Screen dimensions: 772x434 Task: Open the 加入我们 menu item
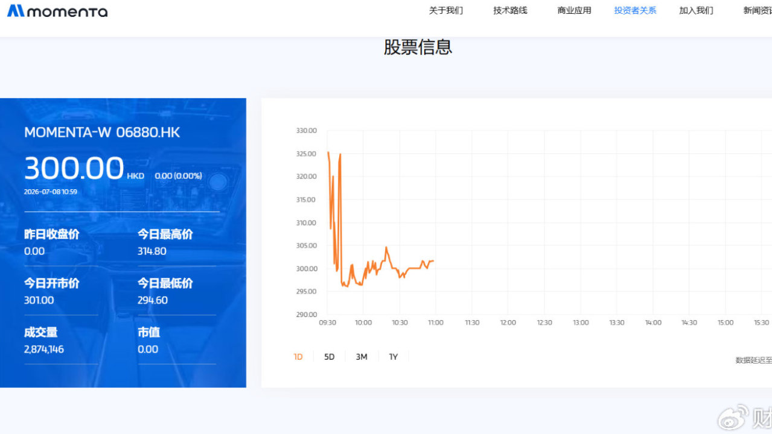[x=696, y=10]
